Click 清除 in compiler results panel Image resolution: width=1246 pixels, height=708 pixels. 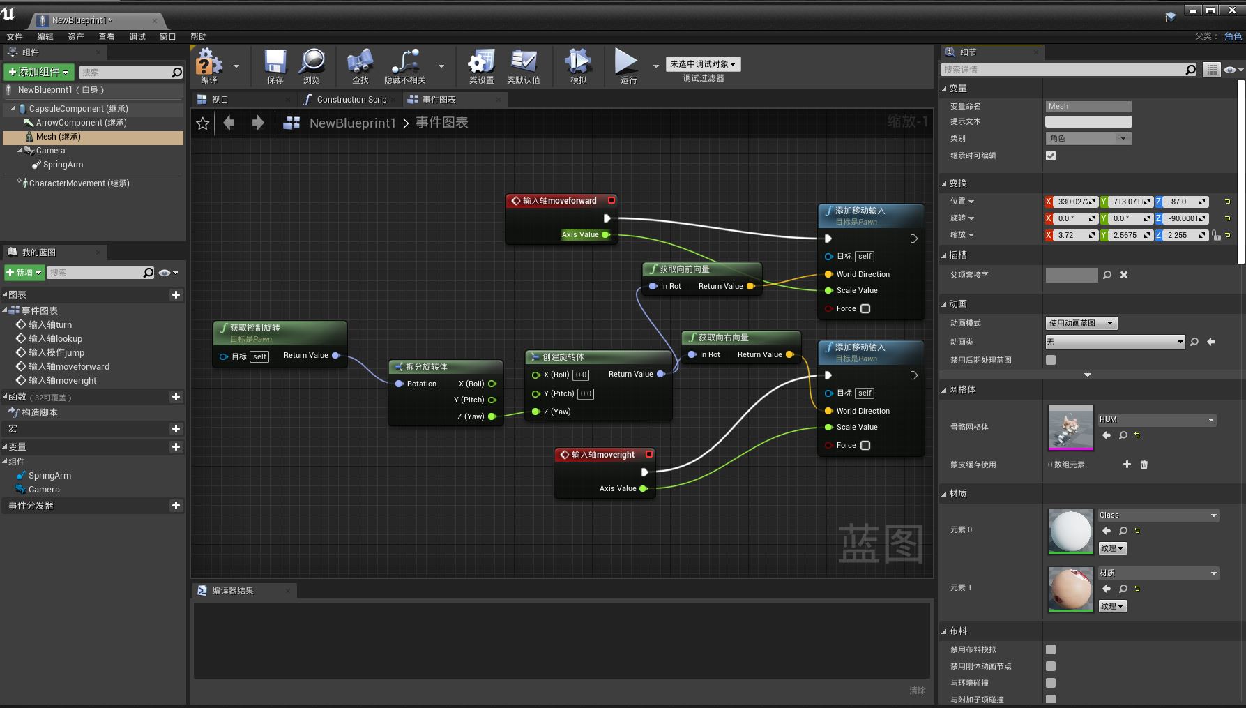(x=917, y=690)
